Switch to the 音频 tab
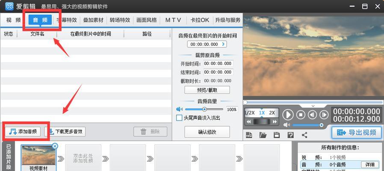 pos(40,20)
